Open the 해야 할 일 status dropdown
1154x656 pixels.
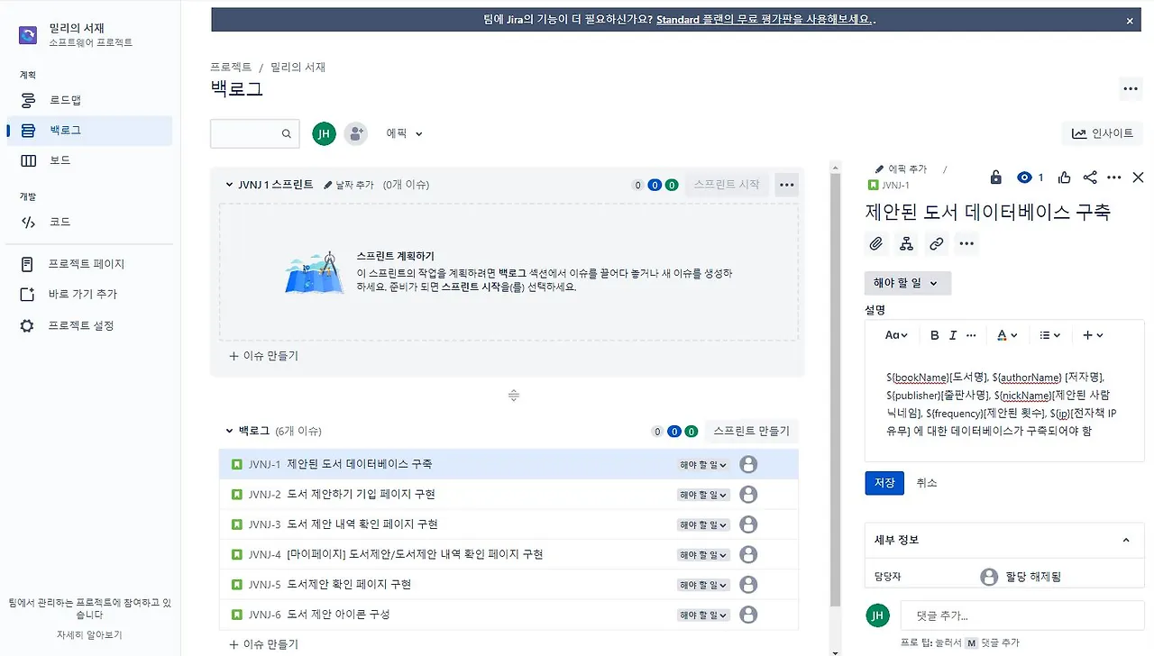click(907, 282)
